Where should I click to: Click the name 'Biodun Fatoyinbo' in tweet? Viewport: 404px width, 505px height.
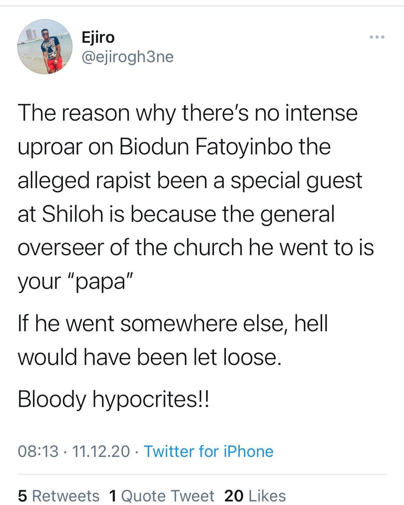206,146
